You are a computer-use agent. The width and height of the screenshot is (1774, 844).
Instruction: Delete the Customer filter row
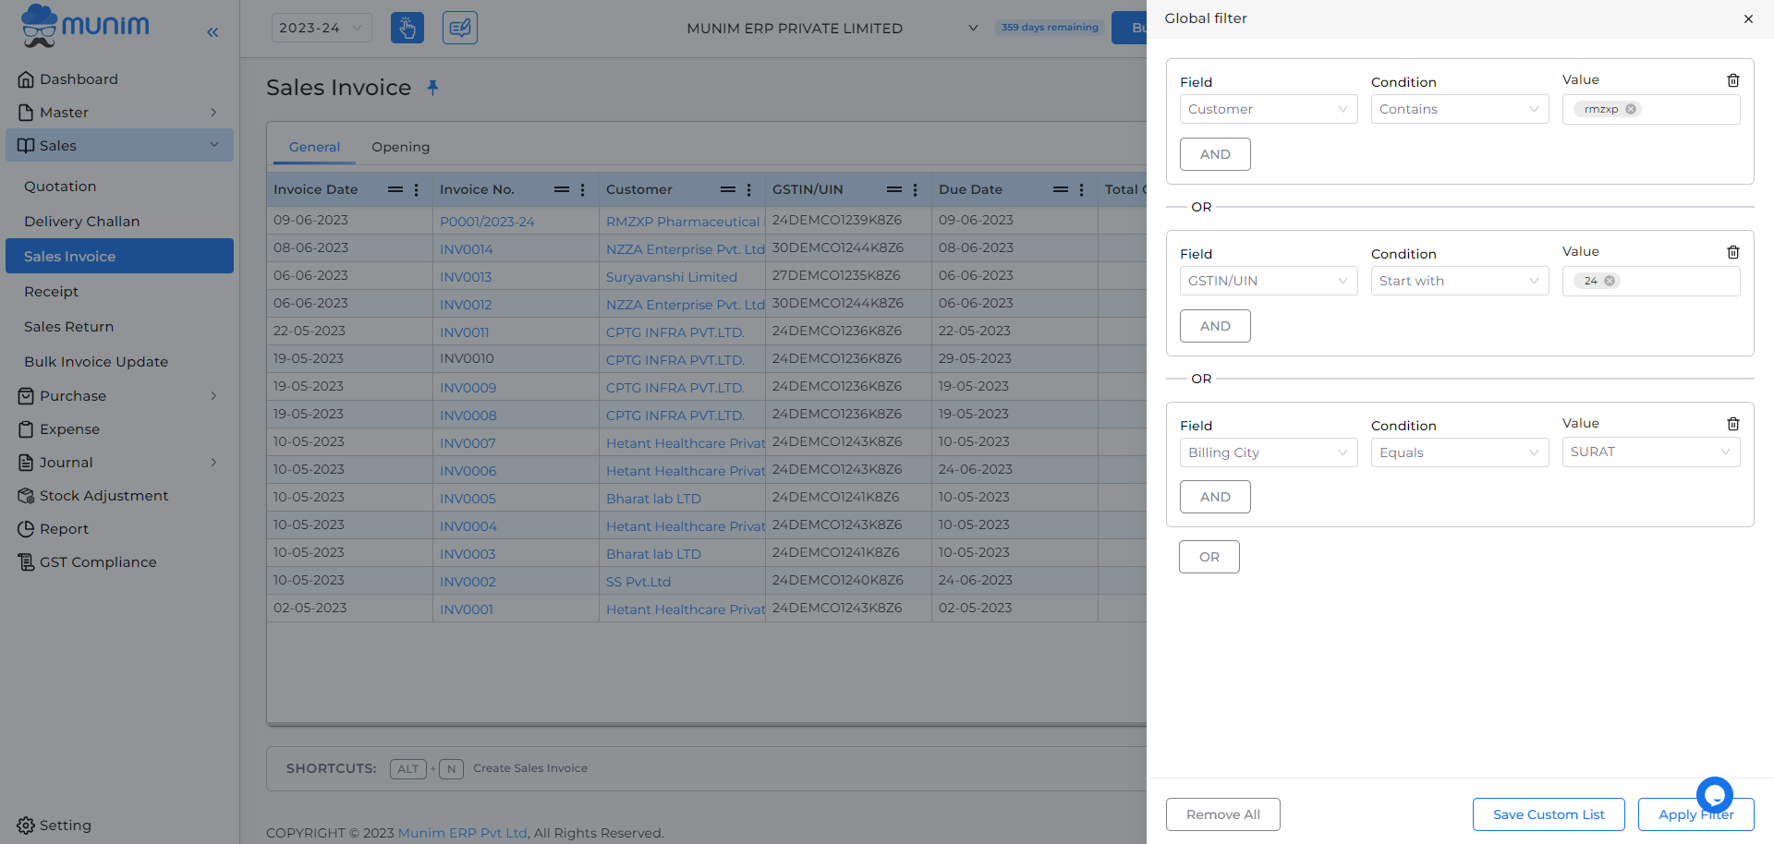(1733, 80)
